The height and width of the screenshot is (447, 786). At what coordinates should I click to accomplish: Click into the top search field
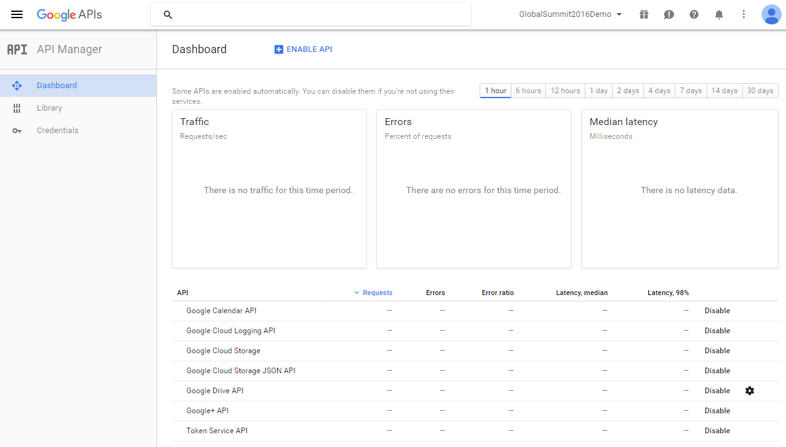pyautogui.click(x=319, y=14)
